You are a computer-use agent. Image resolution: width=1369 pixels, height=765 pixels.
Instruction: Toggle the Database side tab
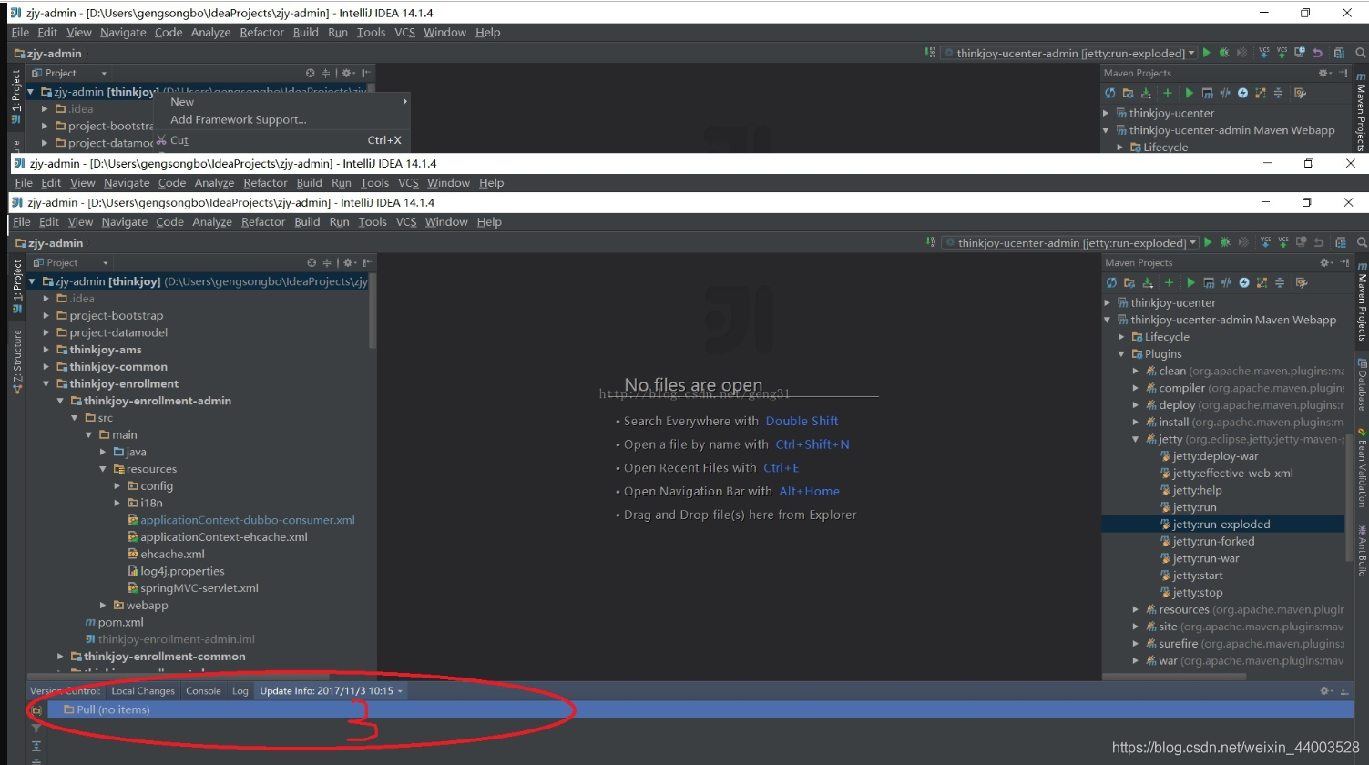click(1361, 384)
